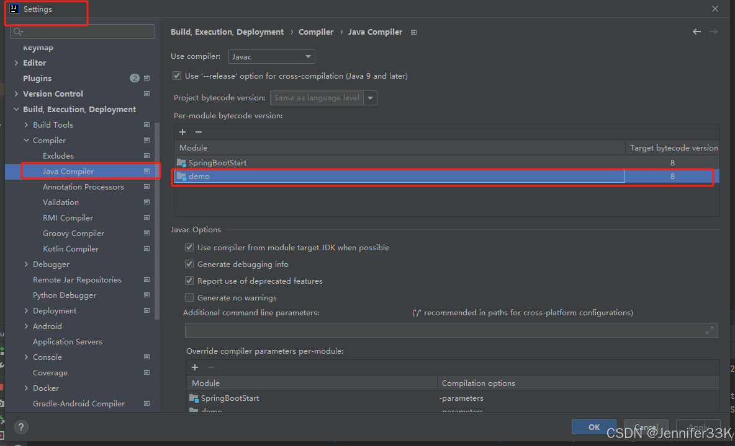Image resolution: width=735 pixels, height=446 pixels.
Task: Enable Generate no warnings
Action: point(189,297)
